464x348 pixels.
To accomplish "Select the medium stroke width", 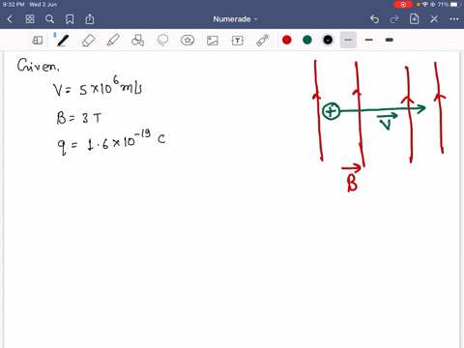I will tap(369, 40).
